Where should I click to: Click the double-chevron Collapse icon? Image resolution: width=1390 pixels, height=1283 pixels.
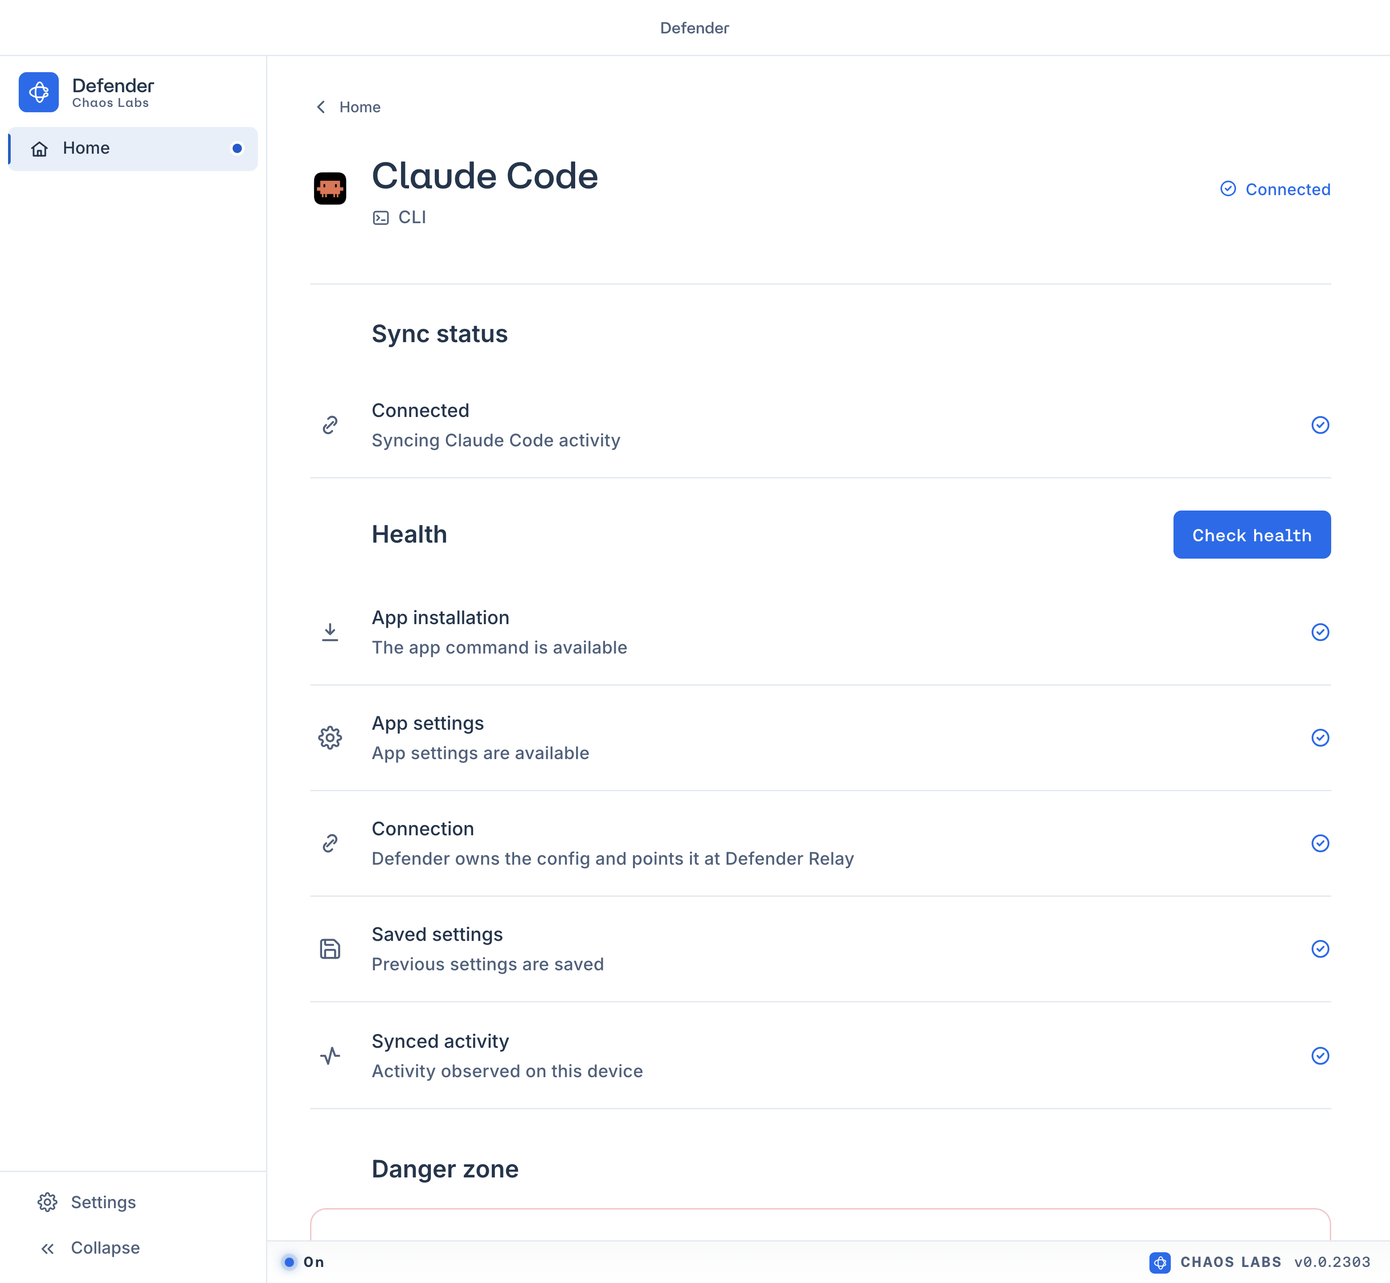tap(47, 1249)
